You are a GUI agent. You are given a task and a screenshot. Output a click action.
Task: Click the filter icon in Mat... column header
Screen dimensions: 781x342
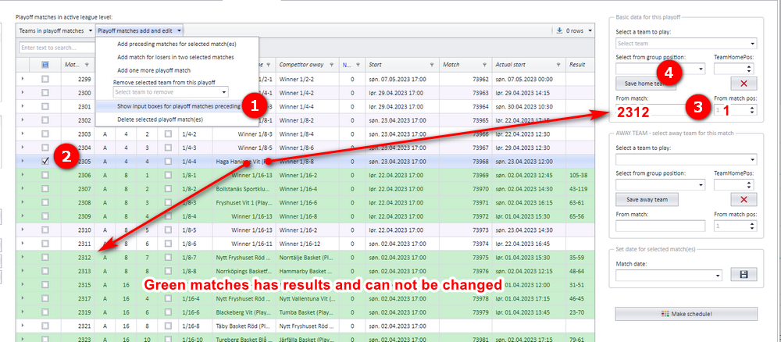point(87,65)
